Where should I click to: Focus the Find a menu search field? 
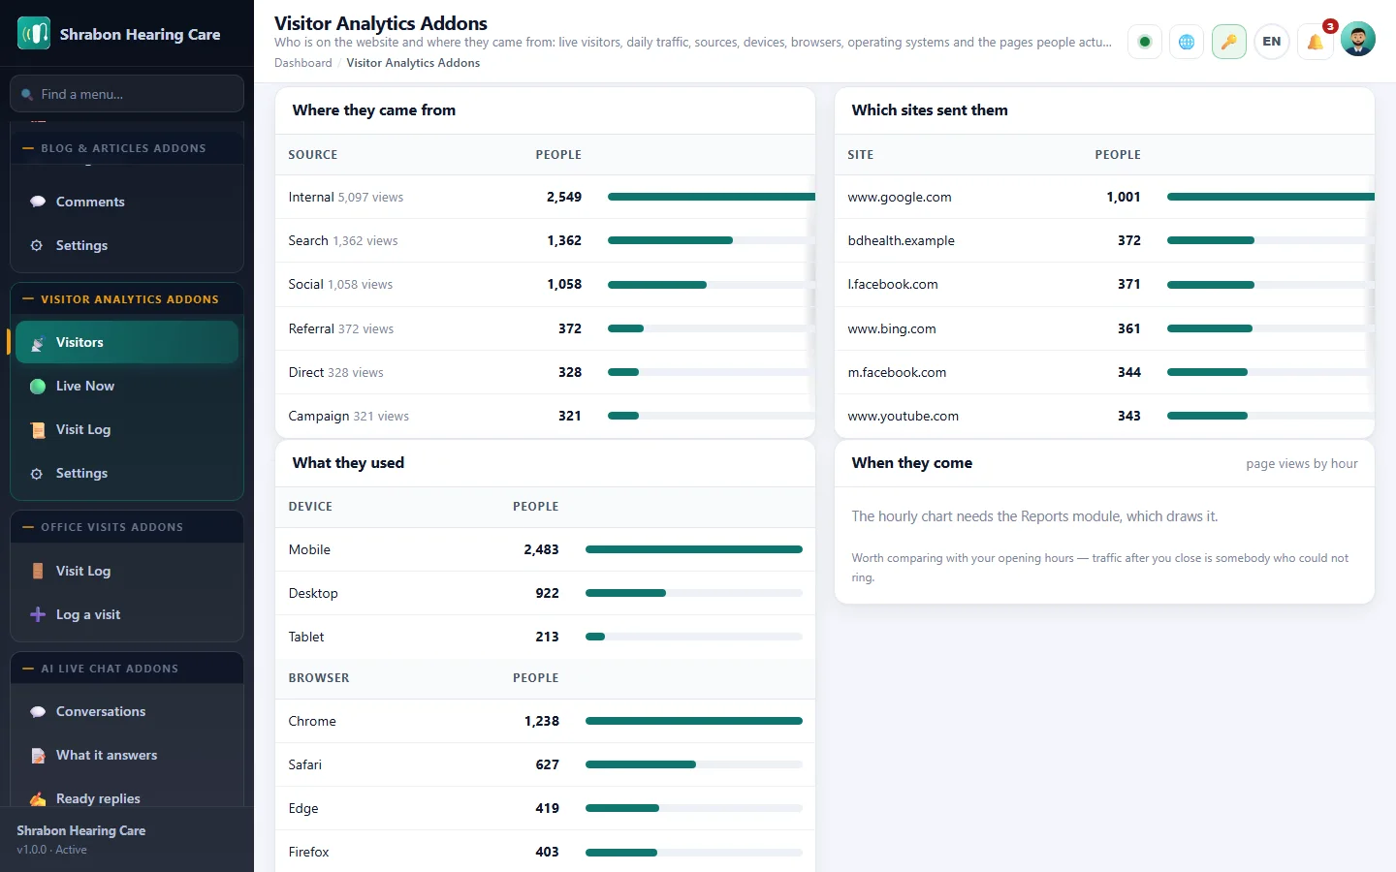point(127,94)
